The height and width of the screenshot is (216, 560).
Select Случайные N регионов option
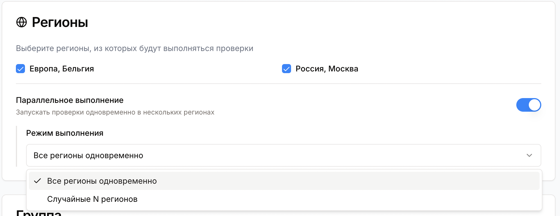[x=92, y=199]
